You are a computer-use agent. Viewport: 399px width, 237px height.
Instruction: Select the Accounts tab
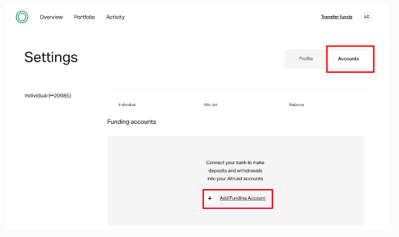348,59
